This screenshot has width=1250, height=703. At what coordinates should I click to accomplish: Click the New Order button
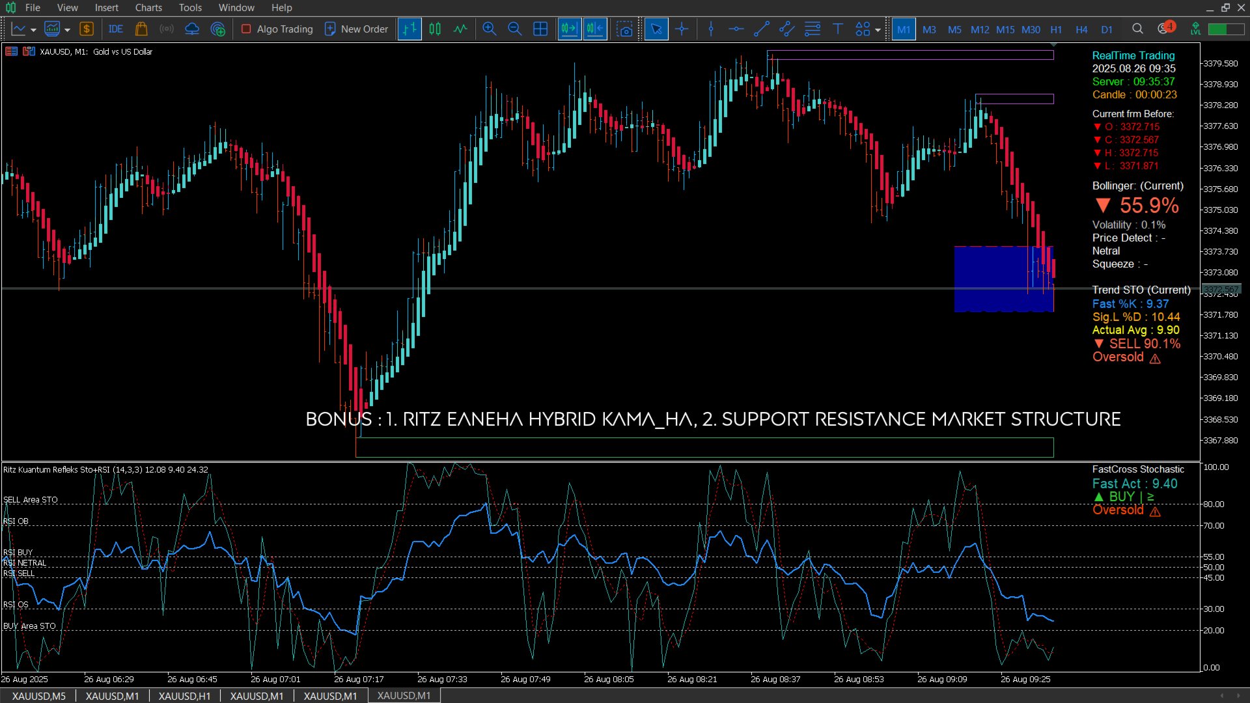click(356, 29)
